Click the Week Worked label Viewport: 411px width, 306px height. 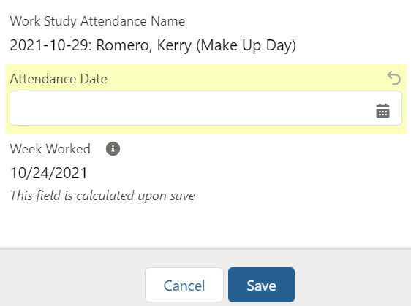click(x=50, y=149)
